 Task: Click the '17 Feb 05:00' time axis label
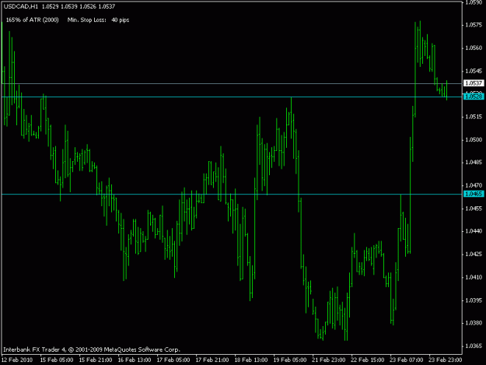173,360
